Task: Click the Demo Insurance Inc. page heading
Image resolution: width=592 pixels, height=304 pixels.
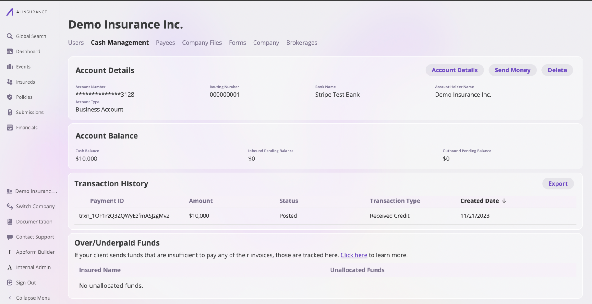Action: coord(126,24)
